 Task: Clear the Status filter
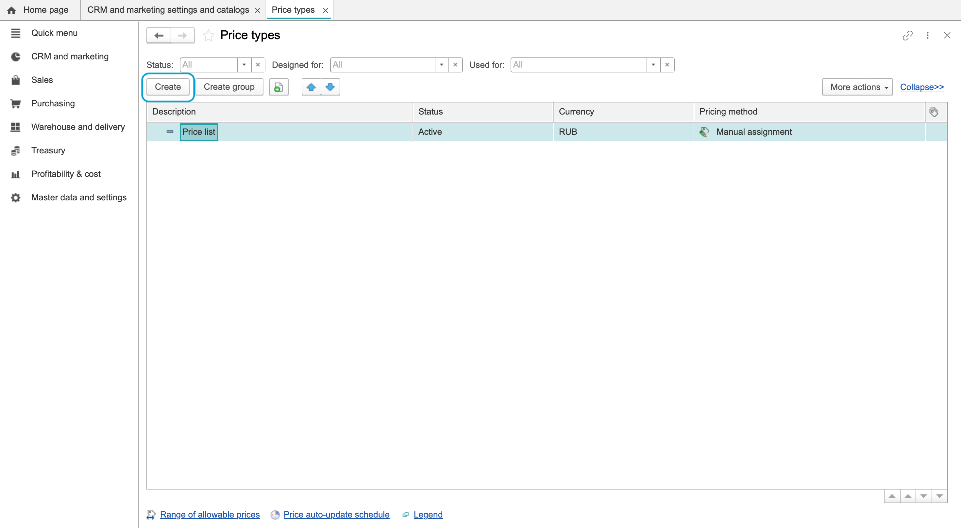pos(258,65)
